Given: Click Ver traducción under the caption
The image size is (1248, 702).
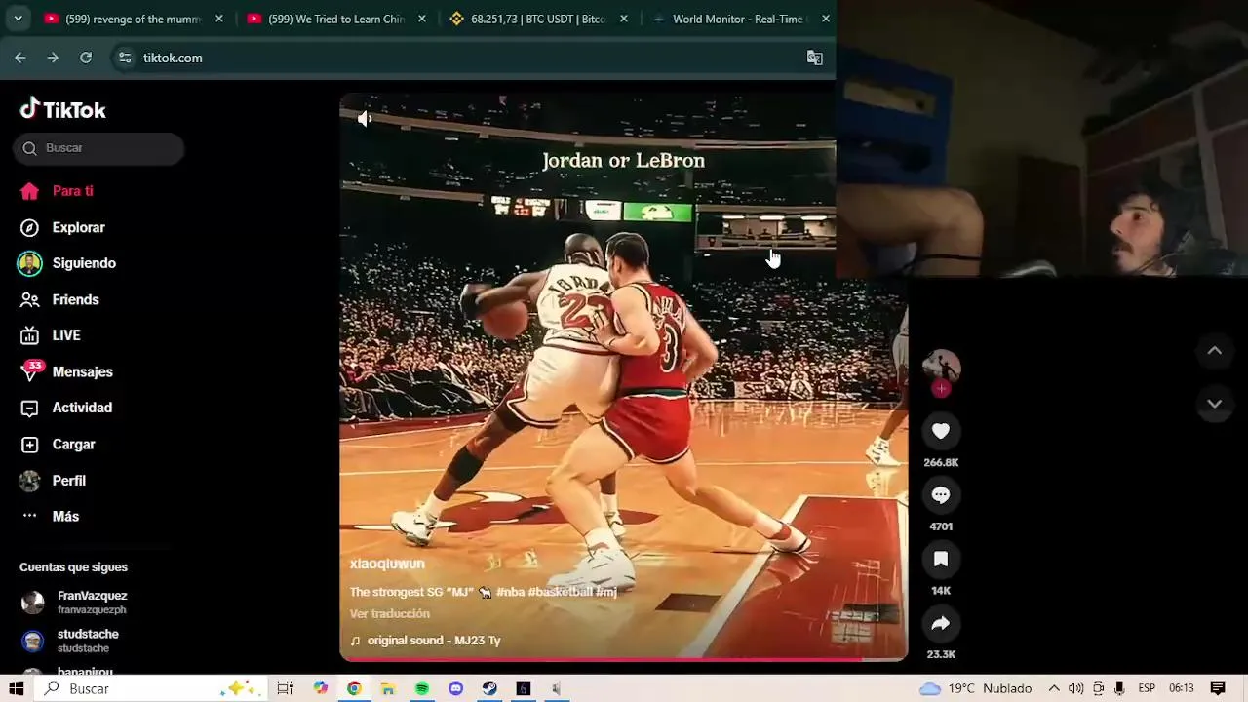Looking at the screenshot, I should pyautogui.click(x=389, y=613).
